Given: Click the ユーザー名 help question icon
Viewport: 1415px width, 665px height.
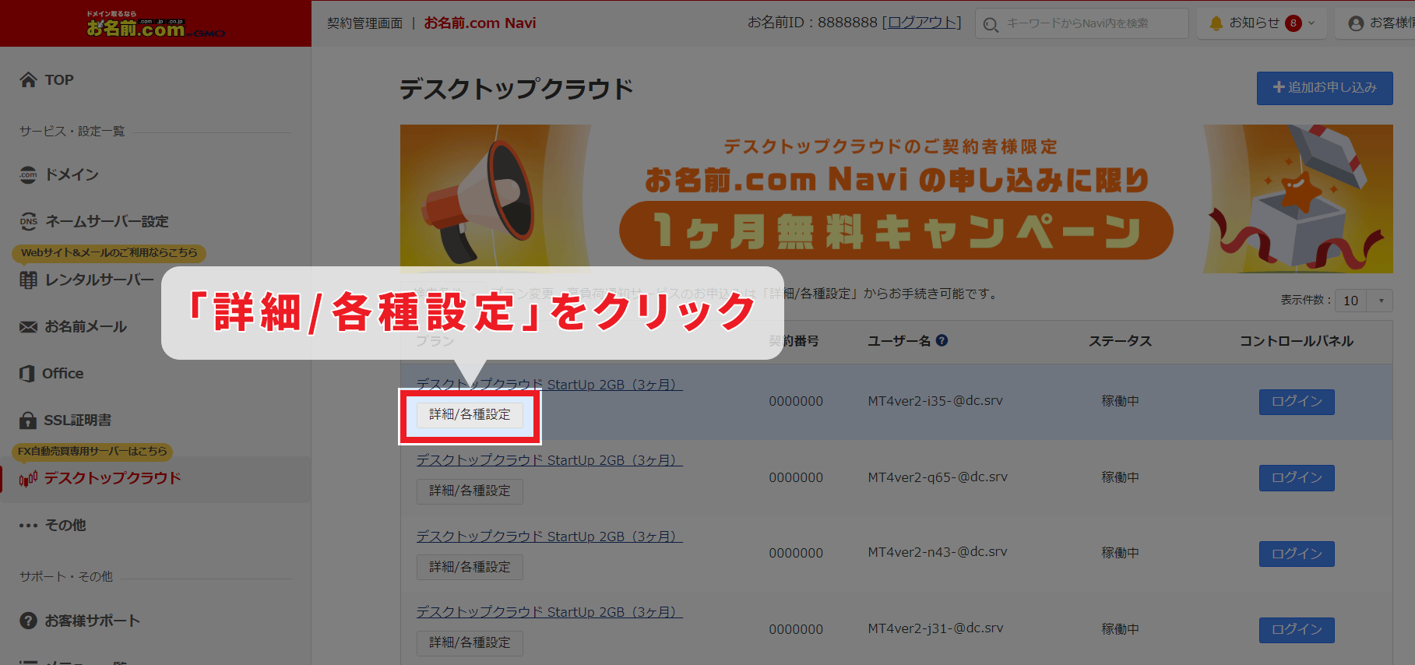Looking at the screenshot, I should click(942, 340).
